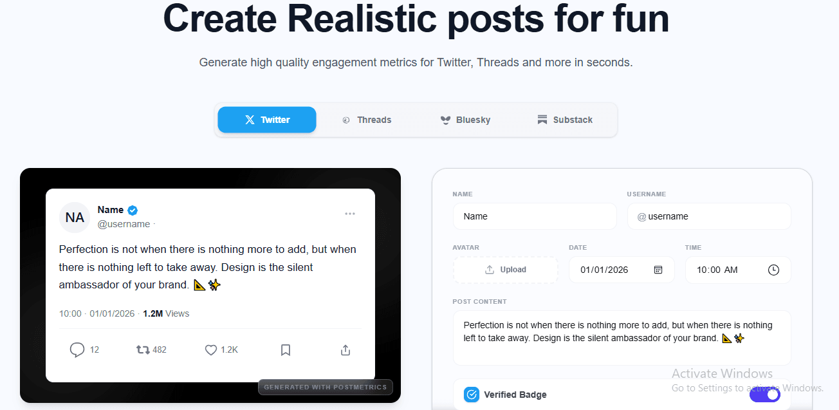This screenshot has height=410, width=839.
Task: Select the retweet icon on the tweet preview
Action: point(142,349)
